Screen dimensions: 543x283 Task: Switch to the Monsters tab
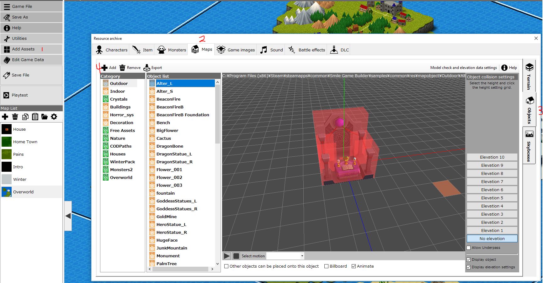(171, 50)
